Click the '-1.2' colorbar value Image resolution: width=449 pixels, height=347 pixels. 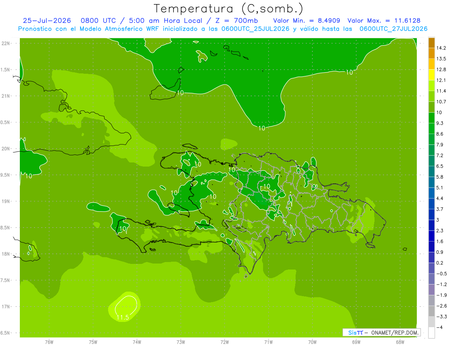click(442, 284)
